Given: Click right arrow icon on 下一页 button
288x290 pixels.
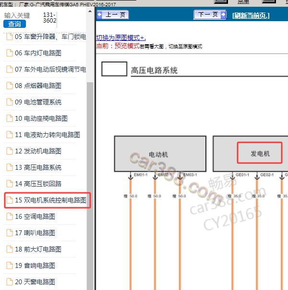Looking at the screenshot, I should (223, 14).
